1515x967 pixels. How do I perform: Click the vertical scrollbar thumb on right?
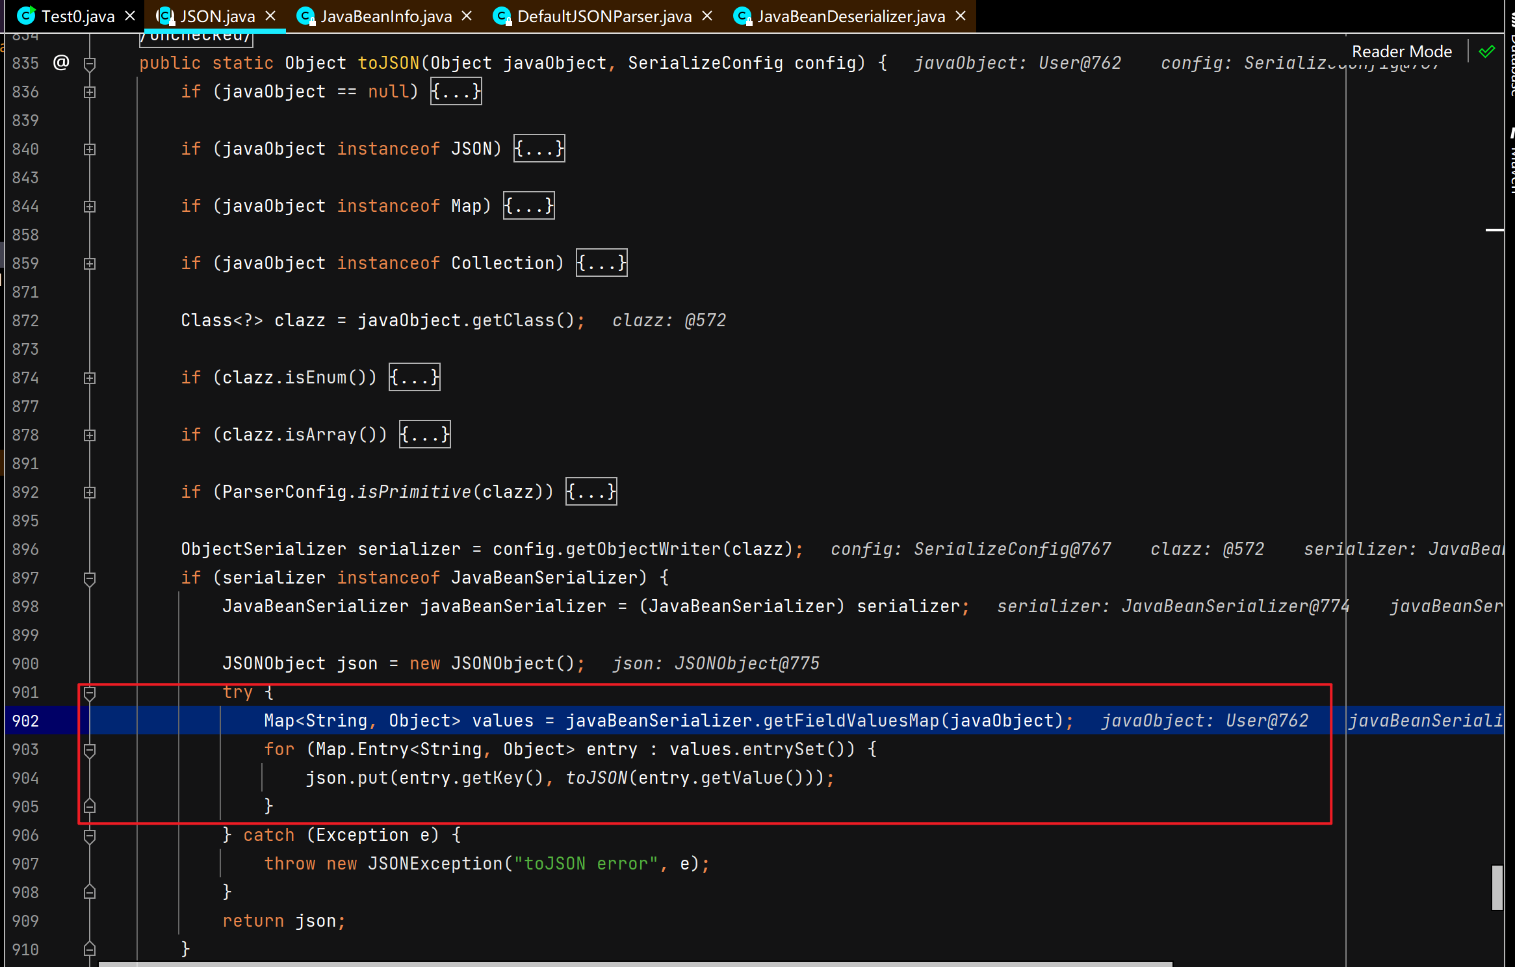click(1496, 887)
